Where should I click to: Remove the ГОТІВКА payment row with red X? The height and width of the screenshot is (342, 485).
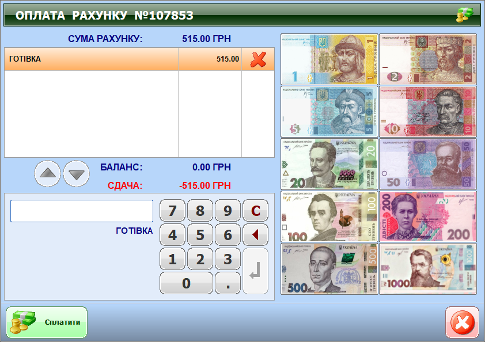coord(258,59)
